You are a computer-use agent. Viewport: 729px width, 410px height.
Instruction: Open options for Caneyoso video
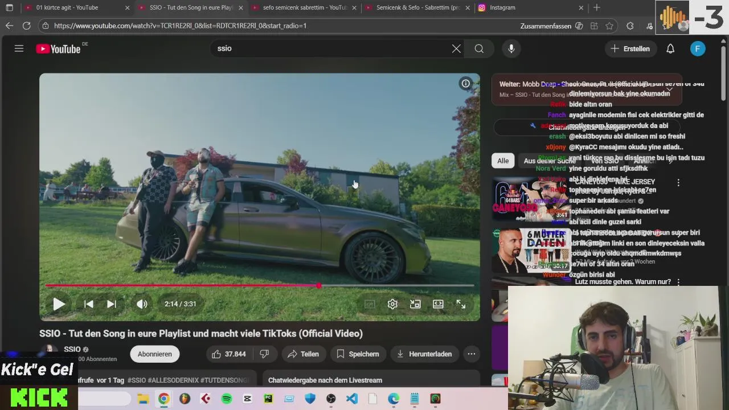(x=678, y=182)
